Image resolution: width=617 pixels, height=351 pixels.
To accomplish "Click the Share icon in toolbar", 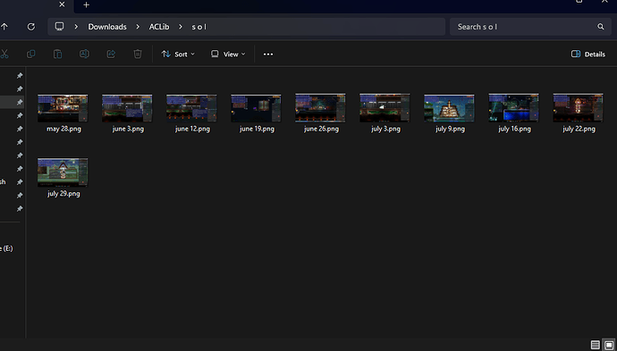I will (x=111, y=54).
